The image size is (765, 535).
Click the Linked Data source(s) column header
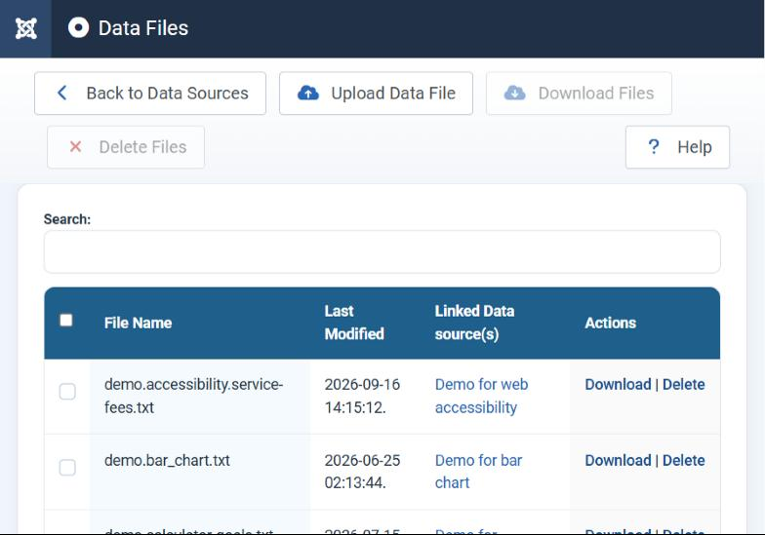click(x=474, y=323)
